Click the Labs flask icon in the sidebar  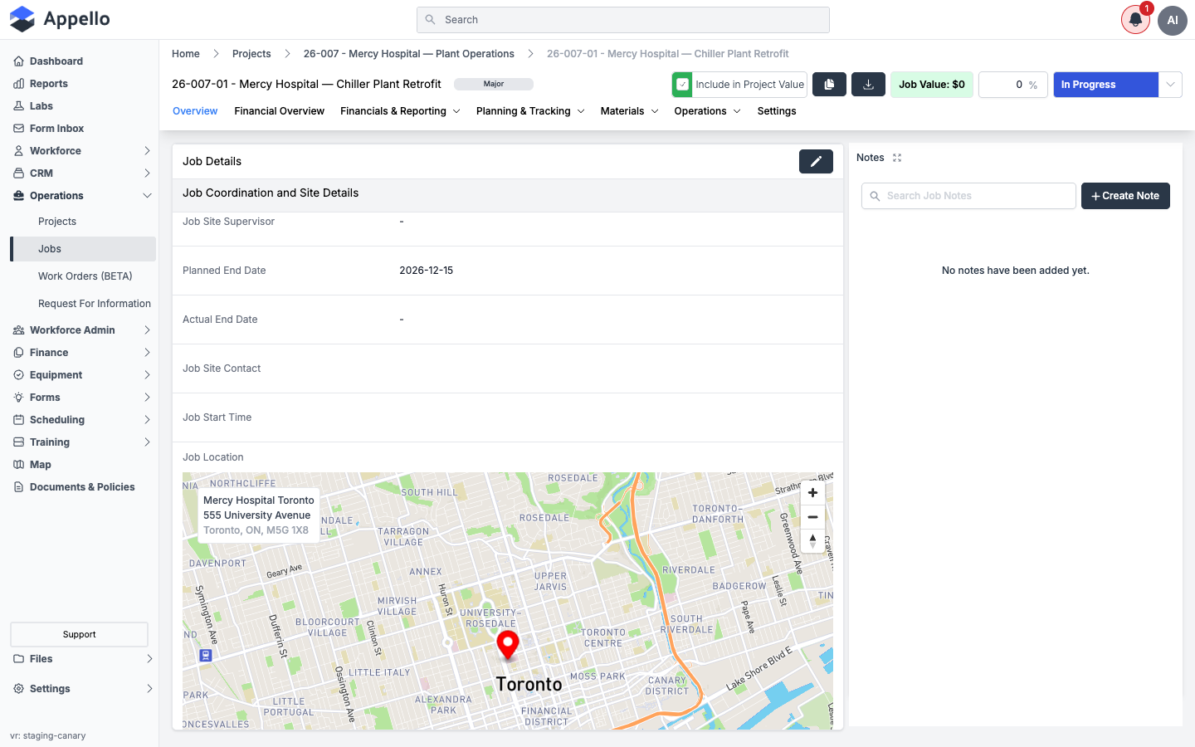point(18,105)
